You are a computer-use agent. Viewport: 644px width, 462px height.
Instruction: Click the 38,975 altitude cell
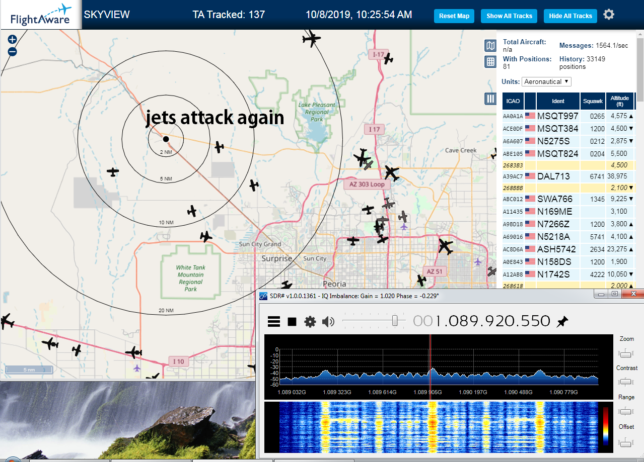pyautogui.click(x=619, y=176)
